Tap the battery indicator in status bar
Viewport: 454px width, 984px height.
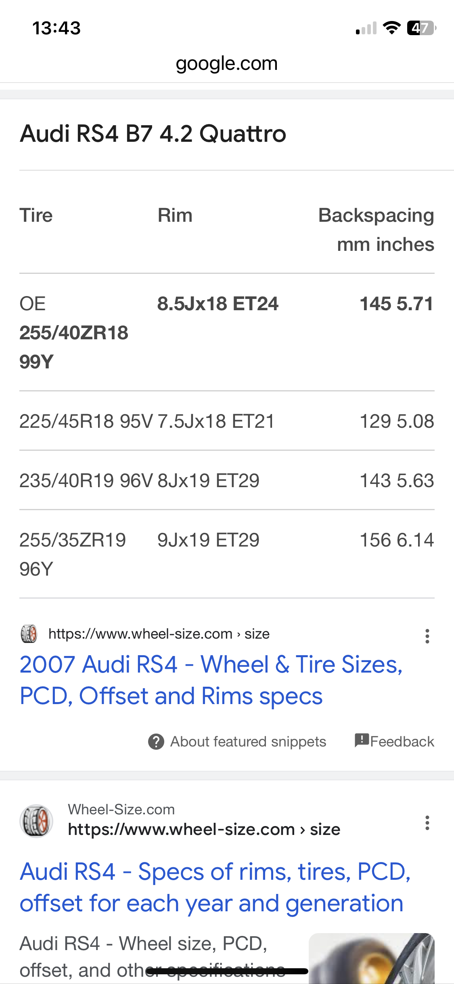click(421, 28)
